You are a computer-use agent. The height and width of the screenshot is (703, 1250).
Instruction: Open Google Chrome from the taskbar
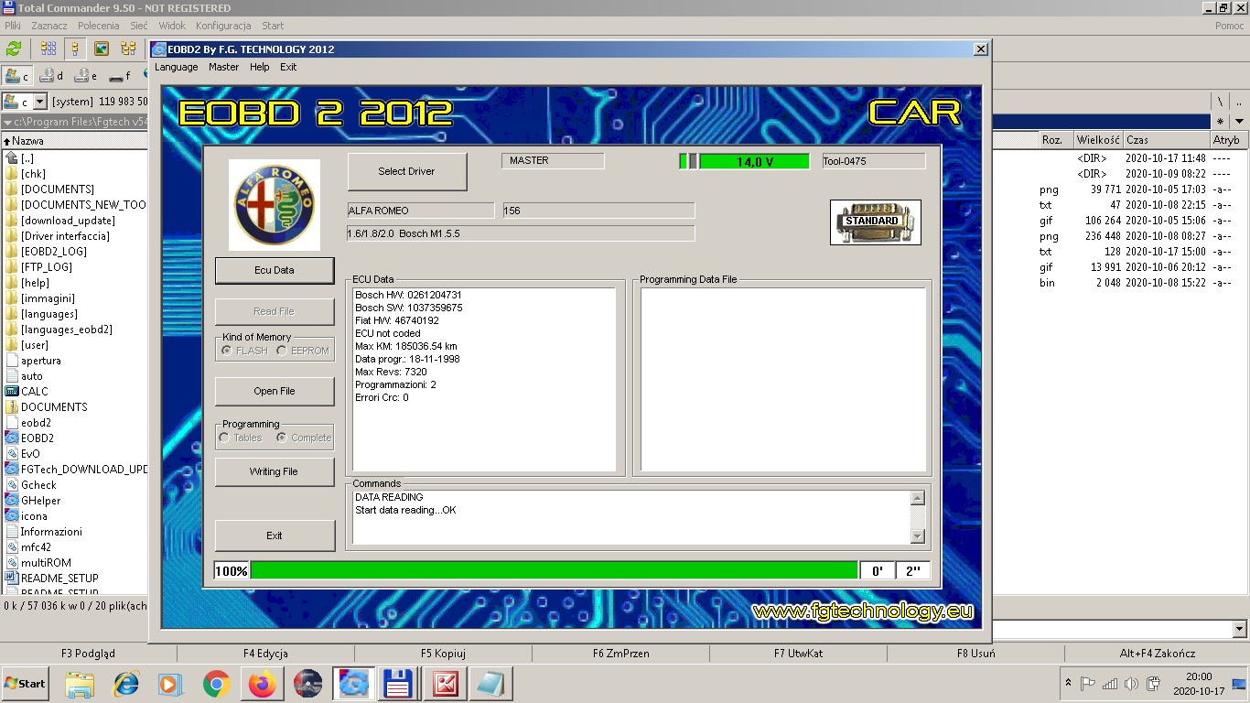(216, 684)
